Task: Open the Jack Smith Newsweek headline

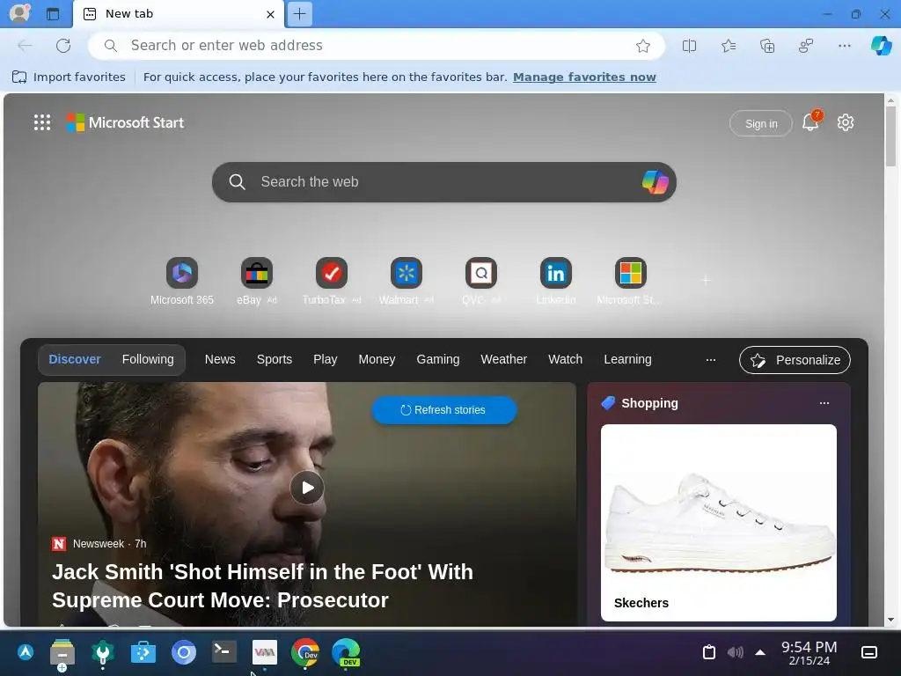Action: click(x=262, y=585)
